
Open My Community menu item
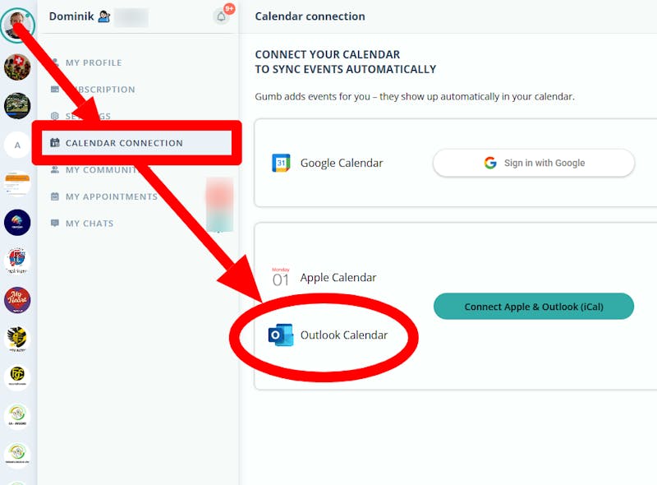101,170
